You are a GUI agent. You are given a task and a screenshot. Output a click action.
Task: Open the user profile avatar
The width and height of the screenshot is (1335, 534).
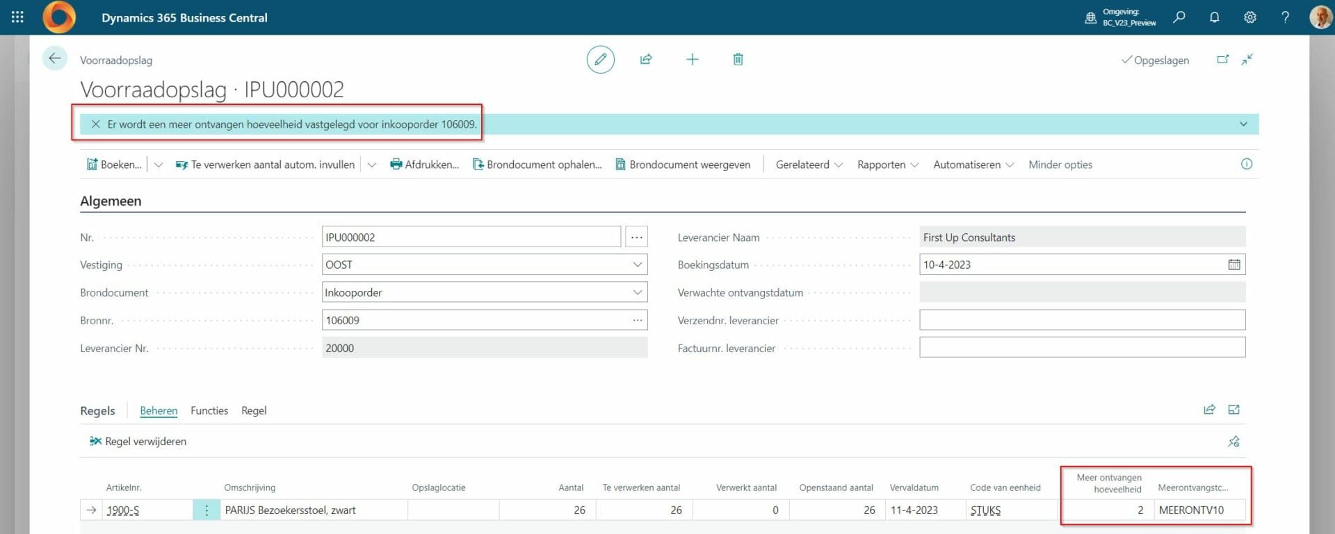tap(1320, 17)
